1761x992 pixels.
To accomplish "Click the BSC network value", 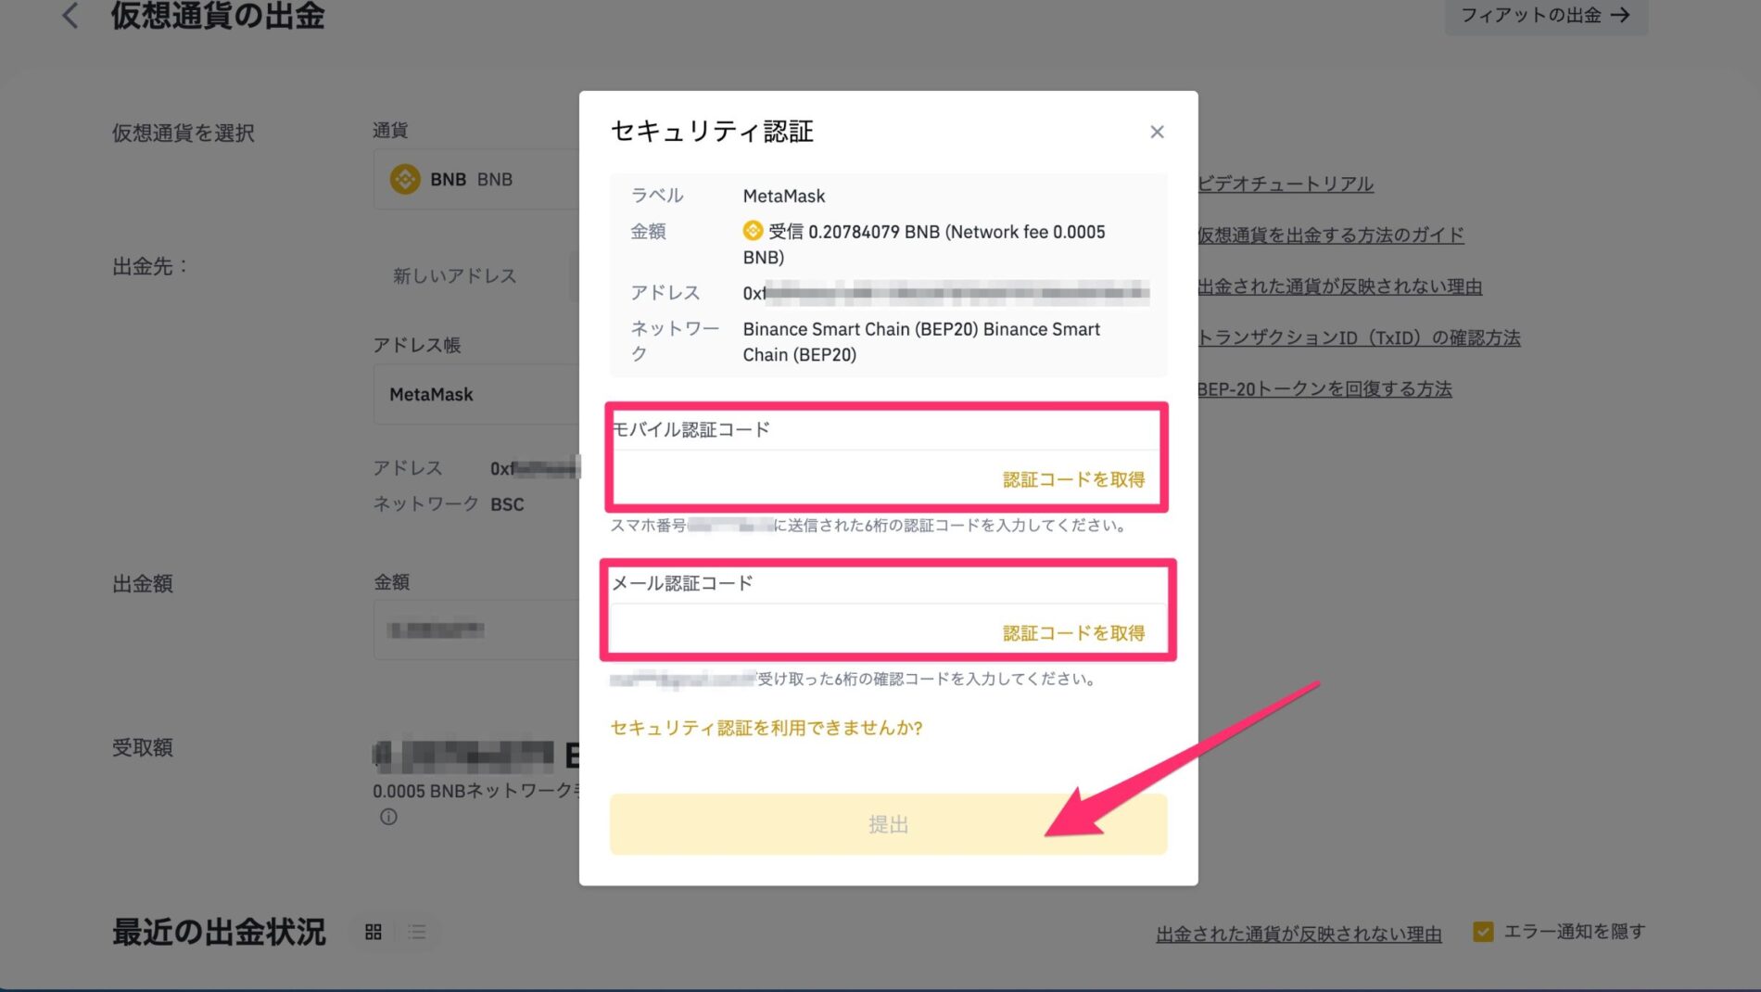I will [x=507, y=504].
